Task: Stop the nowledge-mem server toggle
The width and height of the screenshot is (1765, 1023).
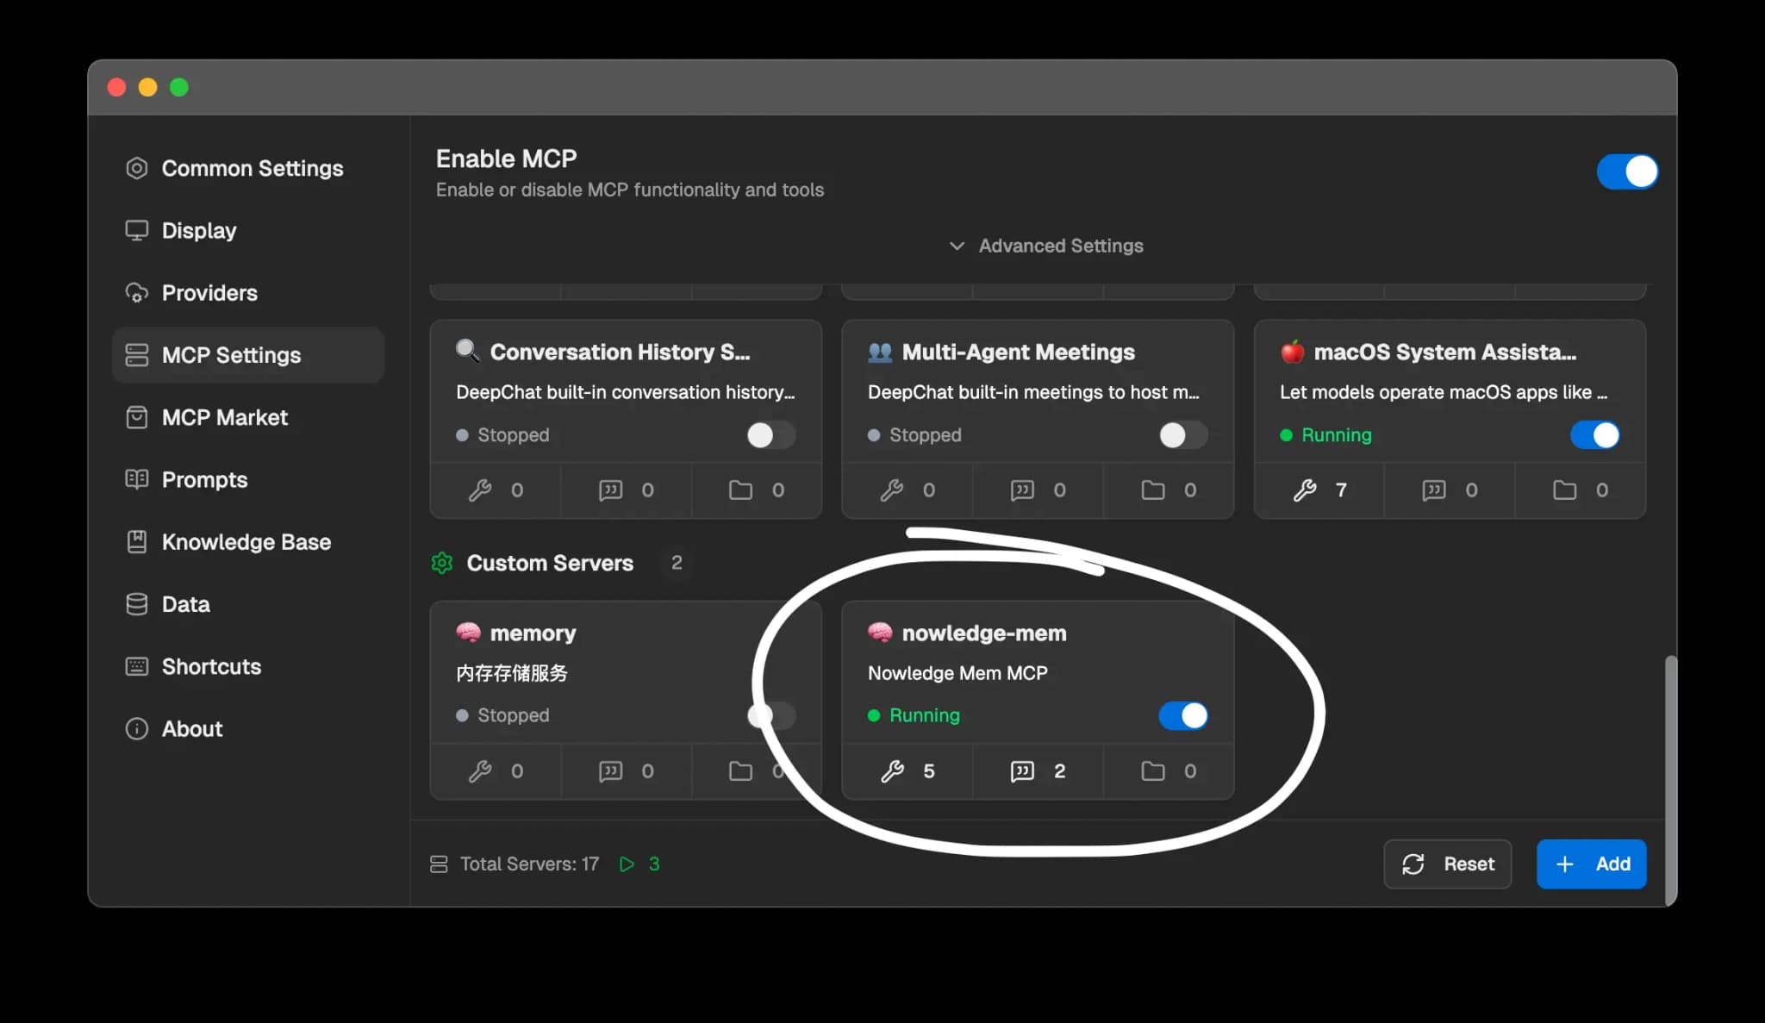Action: click(1183, 715)
